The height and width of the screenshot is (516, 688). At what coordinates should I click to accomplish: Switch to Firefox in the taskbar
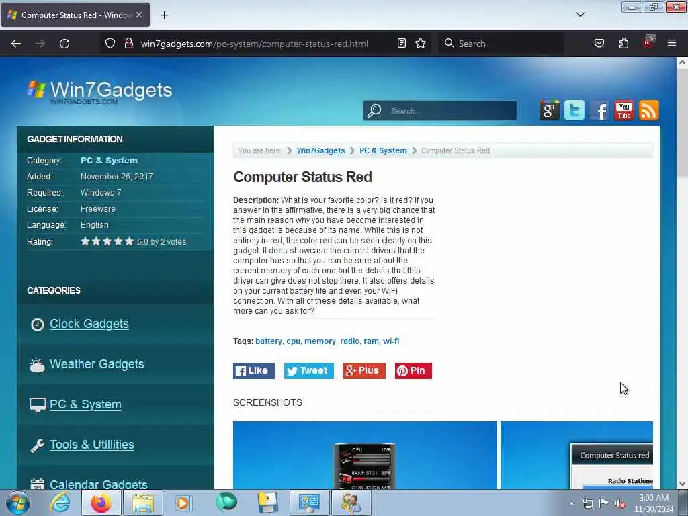101,503
